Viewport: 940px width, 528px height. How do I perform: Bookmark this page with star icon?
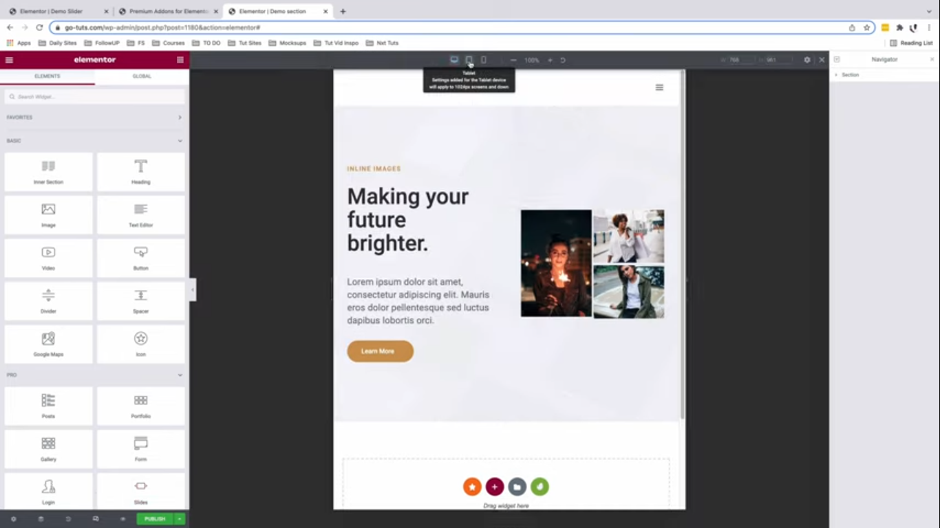pos(867,27)
